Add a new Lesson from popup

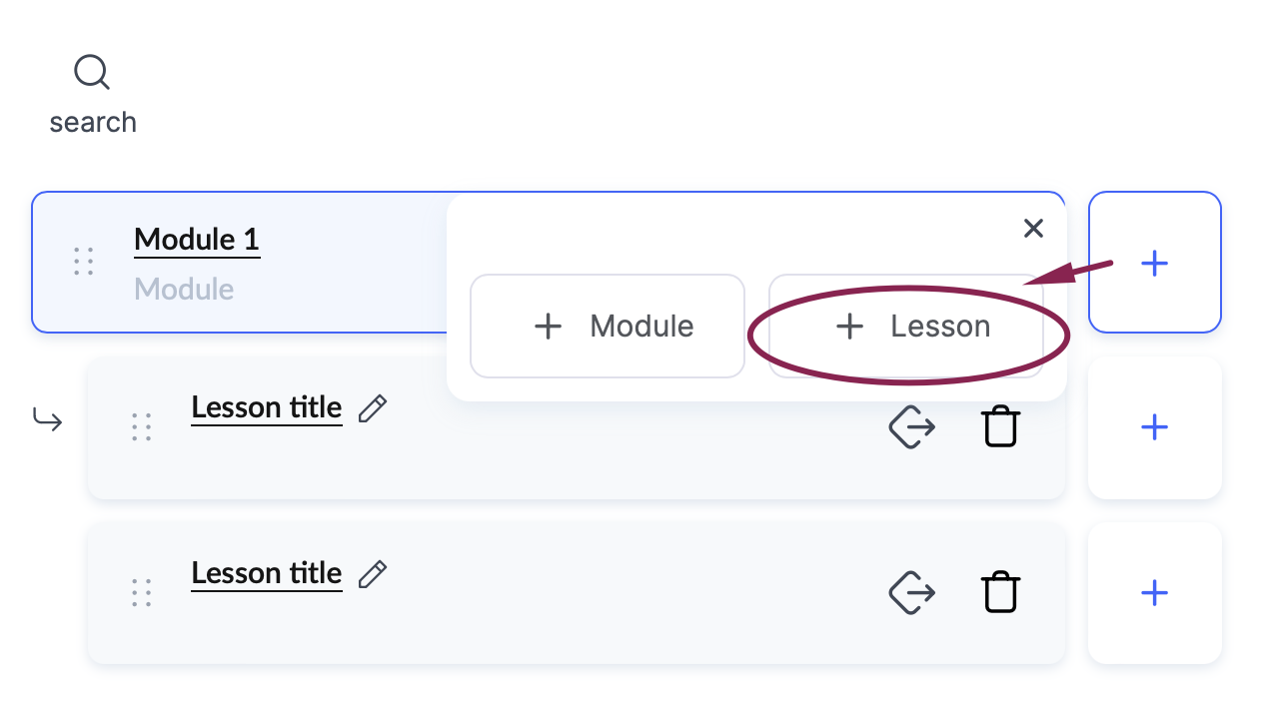[906, 327]
